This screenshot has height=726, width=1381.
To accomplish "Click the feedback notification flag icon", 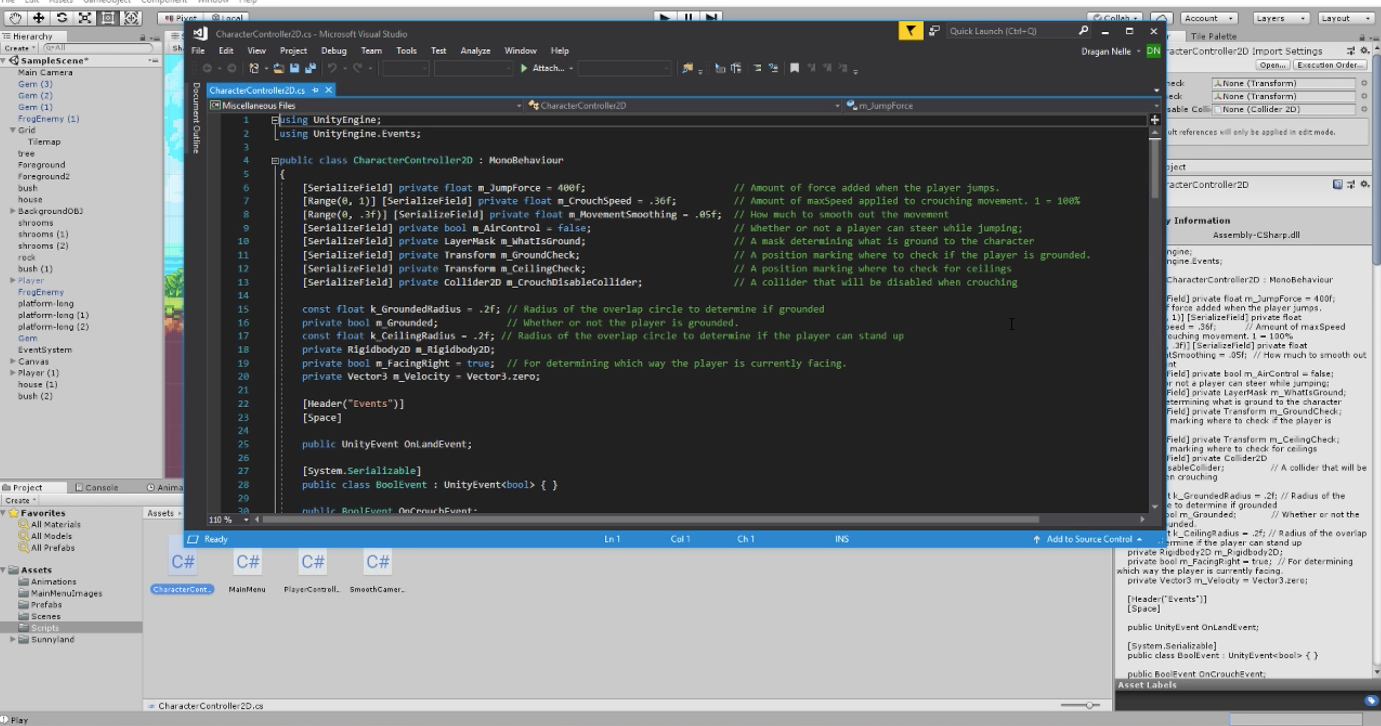I will coord(910,31).
